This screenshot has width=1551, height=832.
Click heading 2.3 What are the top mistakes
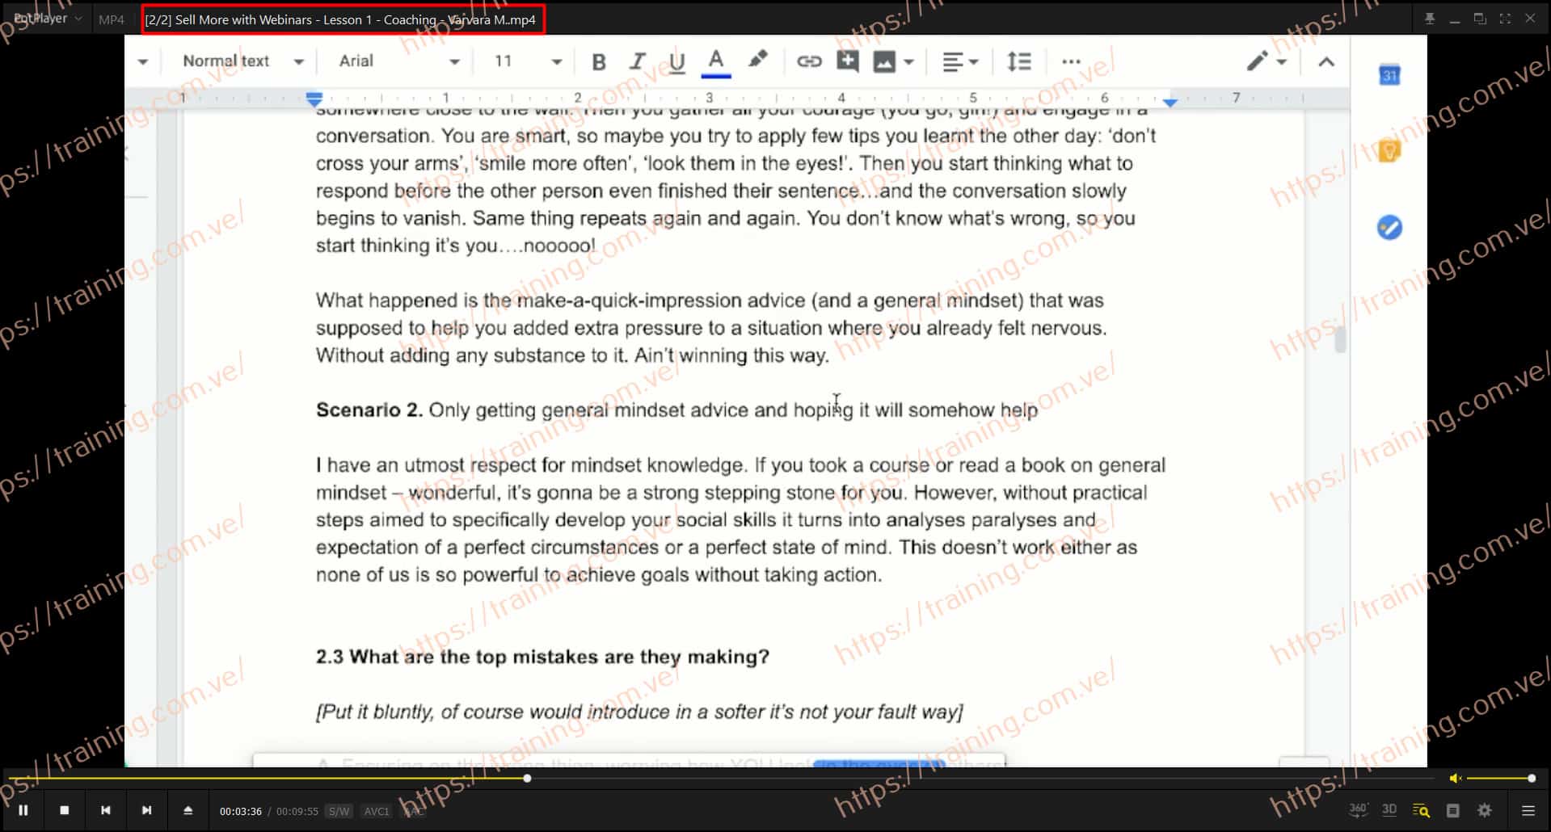542,657
